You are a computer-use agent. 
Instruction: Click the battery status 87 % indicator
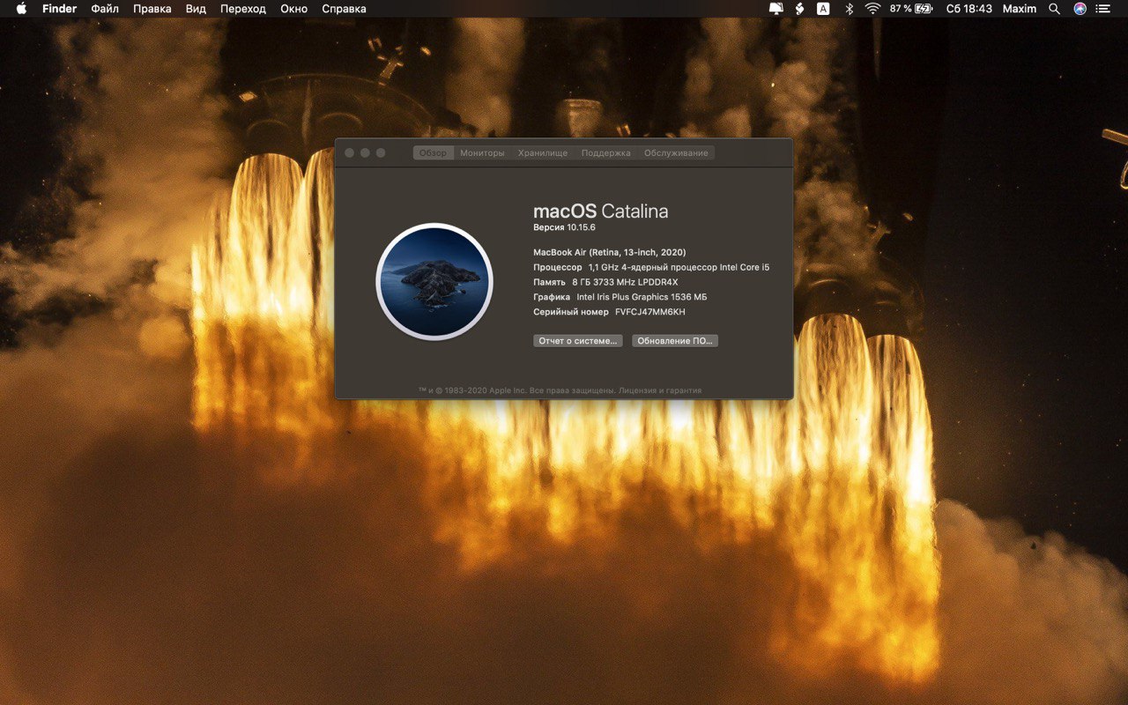(911, 9)
